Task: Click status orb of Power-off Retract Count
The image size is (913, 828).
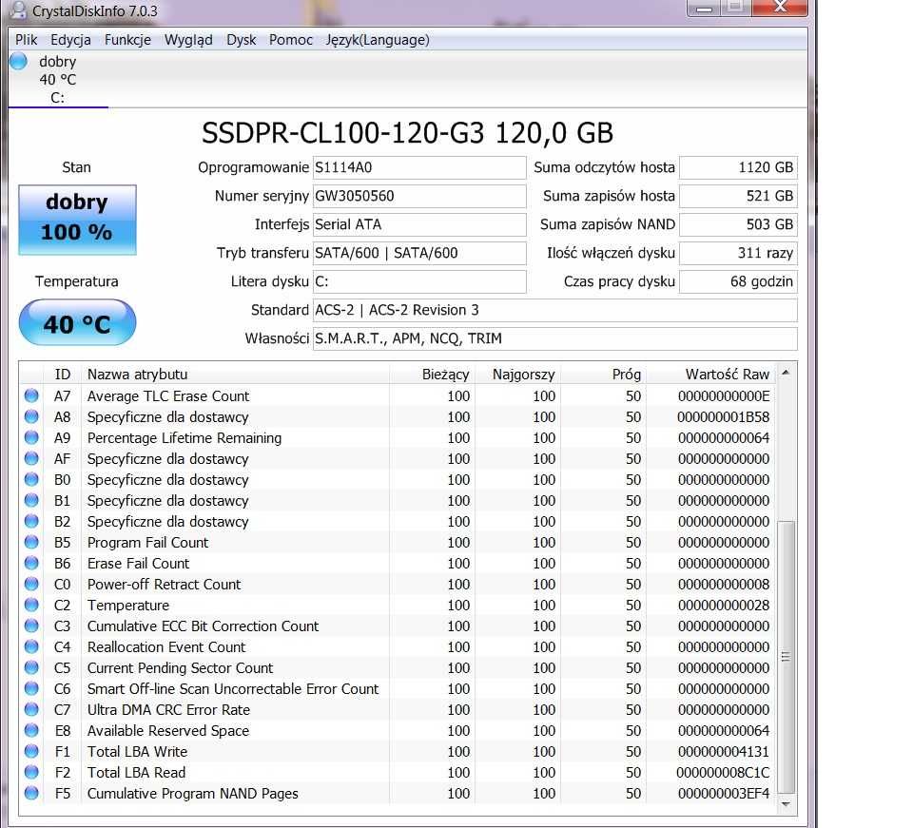Action: [x=31, y=585]
